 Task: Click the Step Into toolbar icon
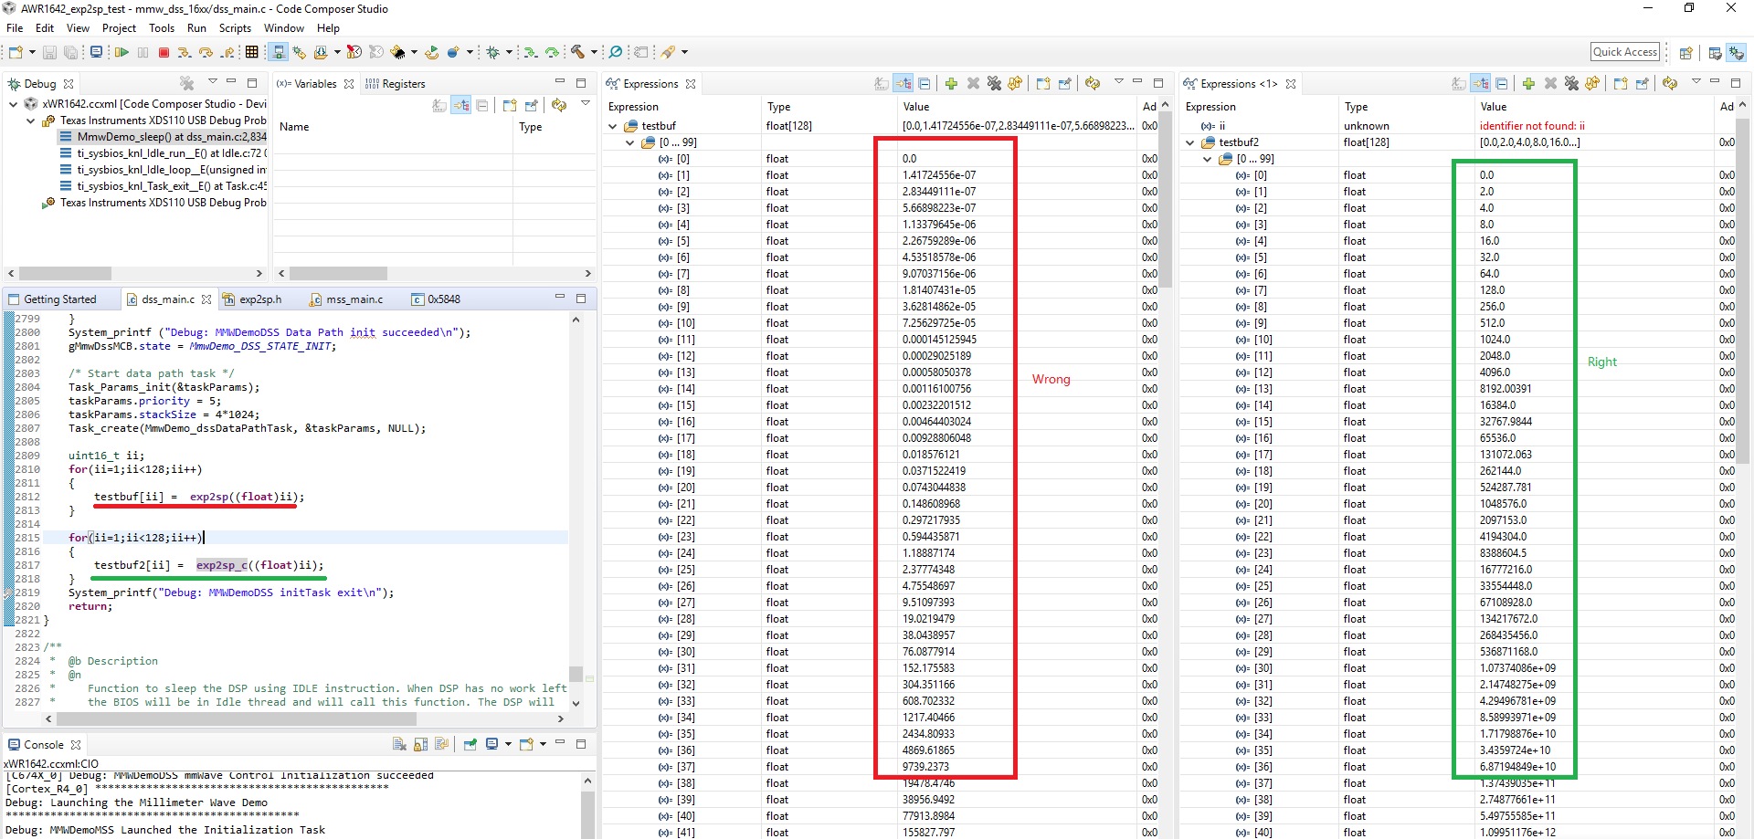(185, 53)
